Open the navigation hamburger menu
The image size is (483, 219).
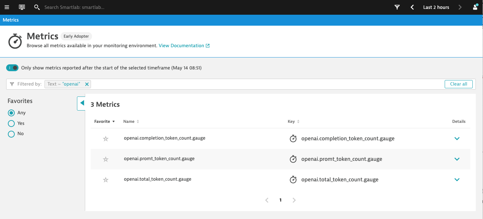[7, 7]
